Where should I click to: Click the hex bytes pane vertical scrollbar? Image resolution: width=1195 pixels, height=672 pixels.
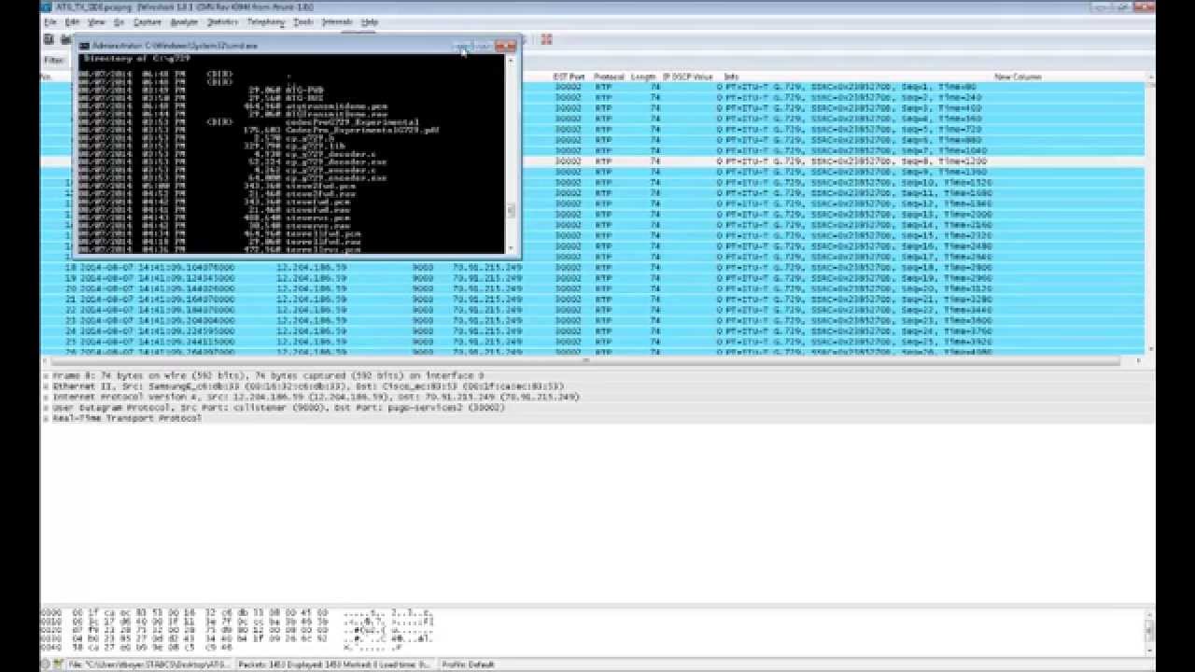1150,631
